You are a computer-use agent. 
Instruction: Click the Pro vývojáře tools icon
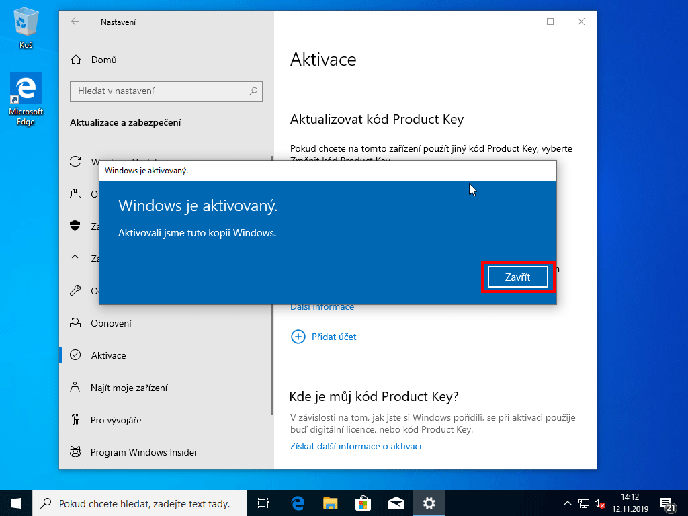pyautogui.click(x=75, y=419)
